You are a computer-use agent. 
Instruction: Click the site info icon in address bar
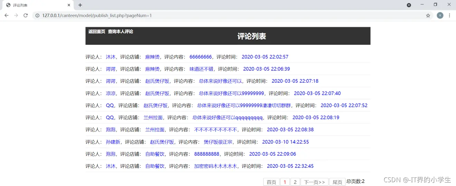37,15
